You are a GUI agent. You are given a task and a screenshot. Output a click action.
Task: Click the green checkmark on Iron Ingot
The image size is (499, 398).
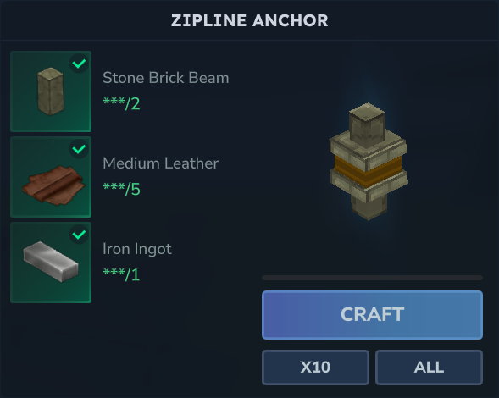point(79,235)
